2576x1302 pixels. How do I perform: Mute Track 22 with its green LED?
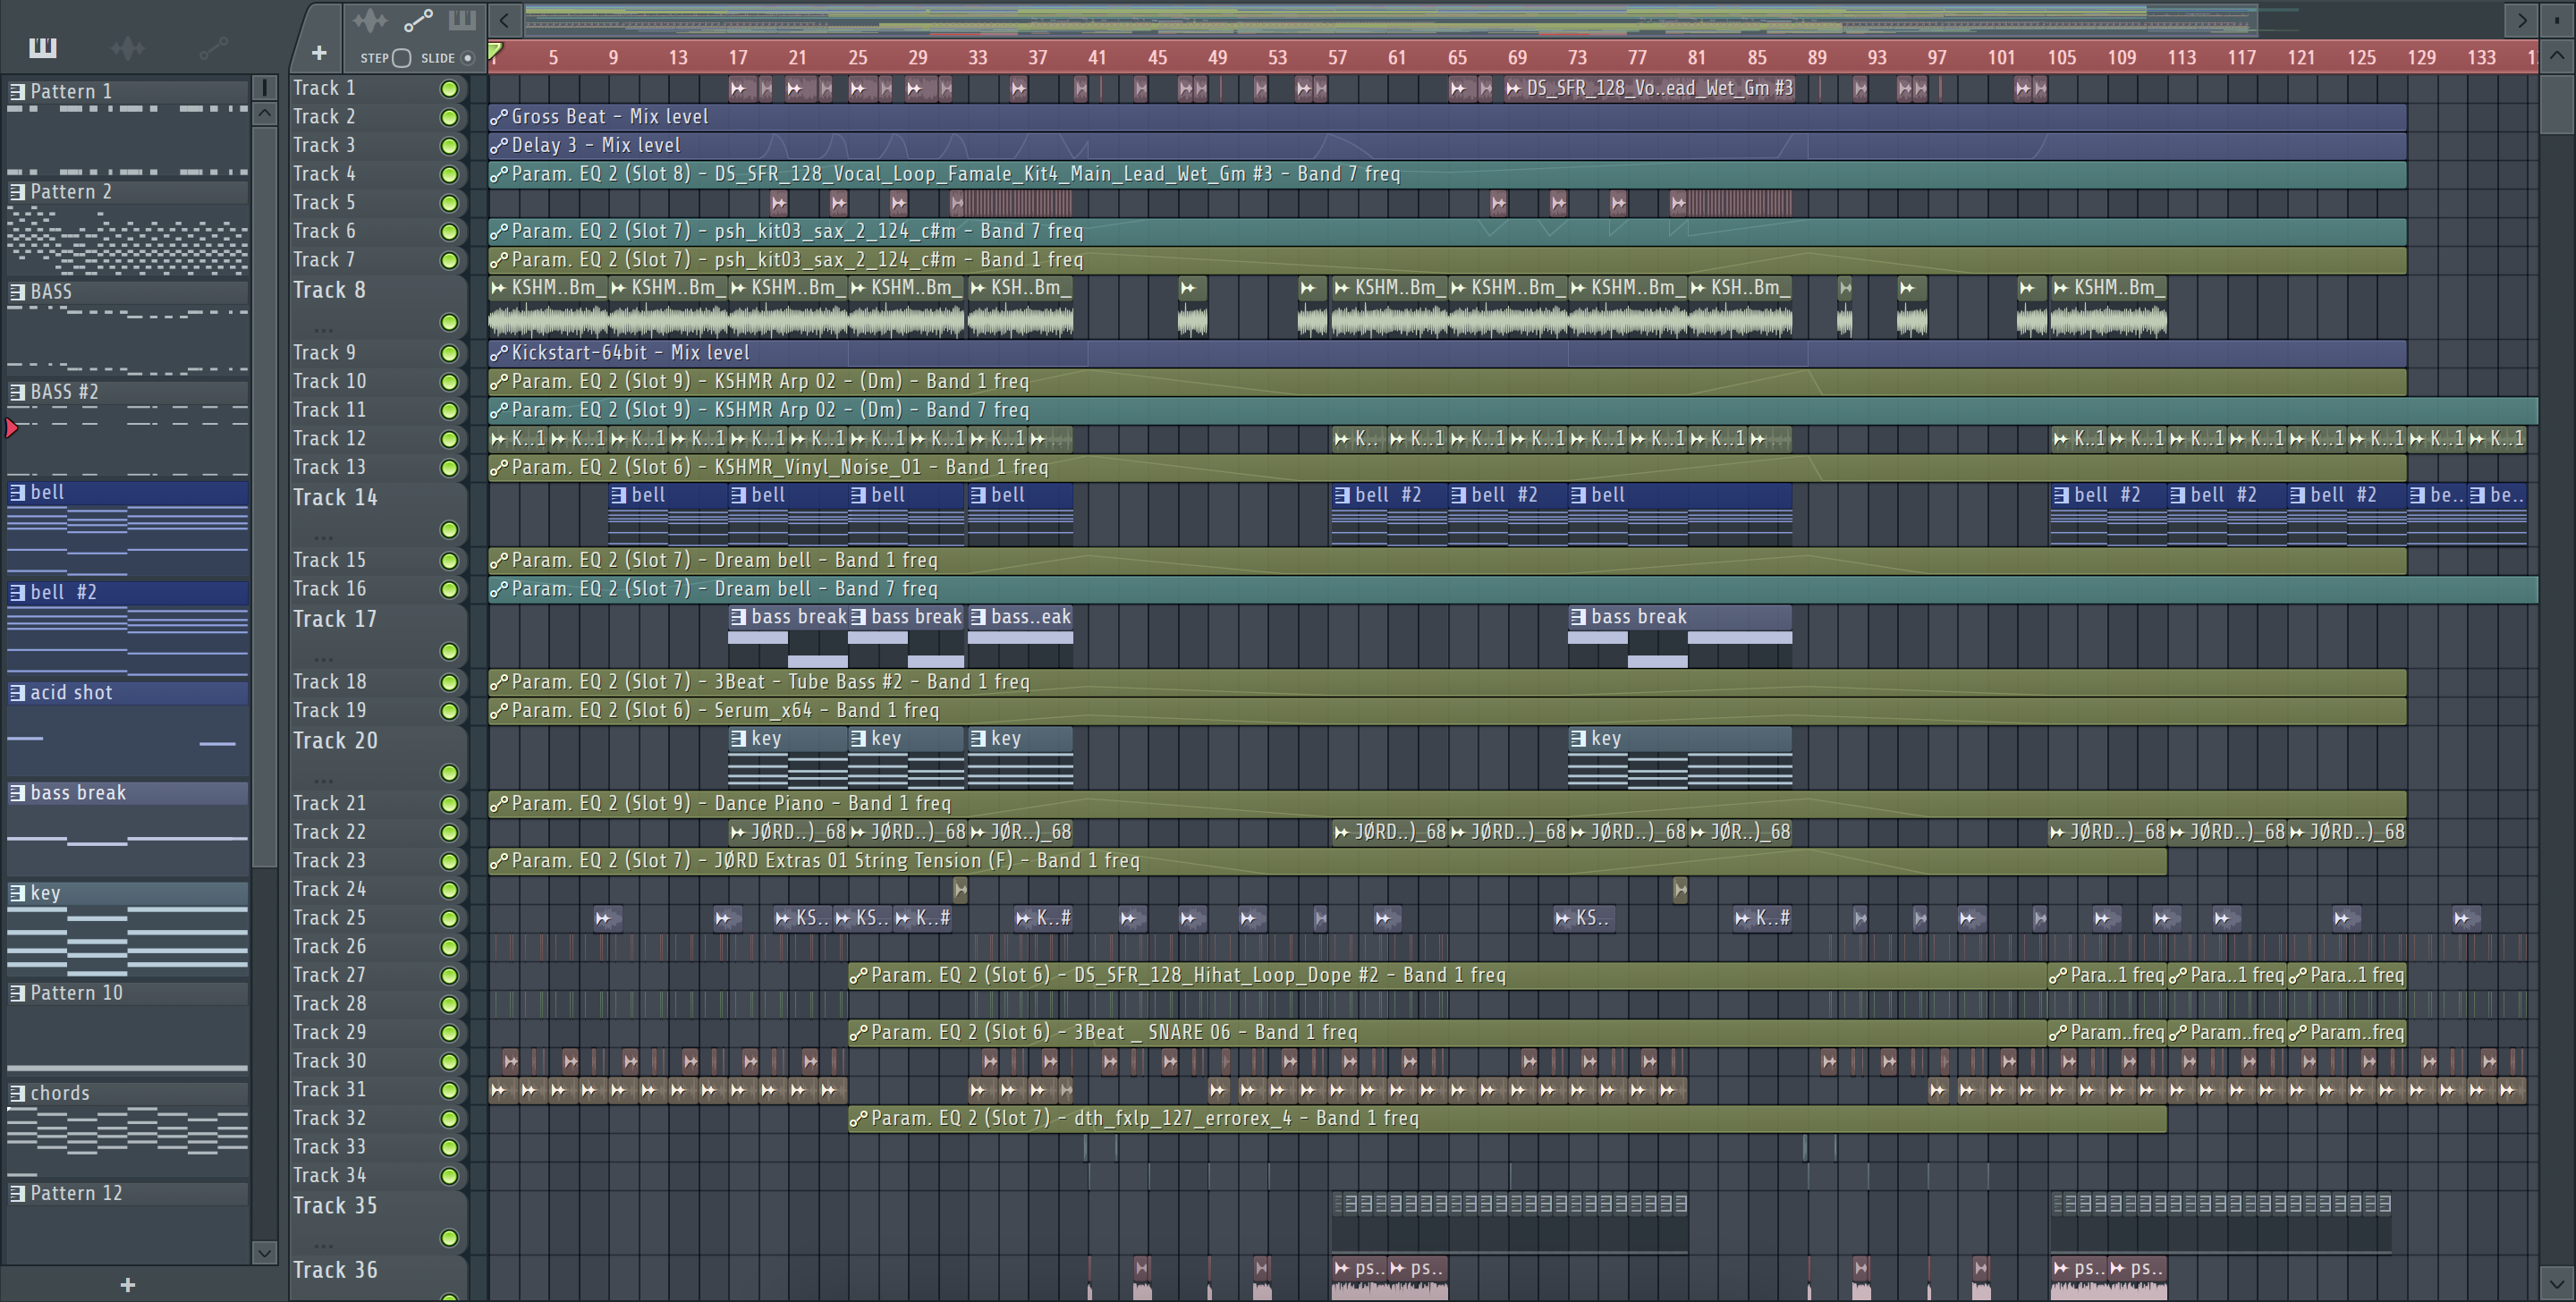(x=449, y=832)
